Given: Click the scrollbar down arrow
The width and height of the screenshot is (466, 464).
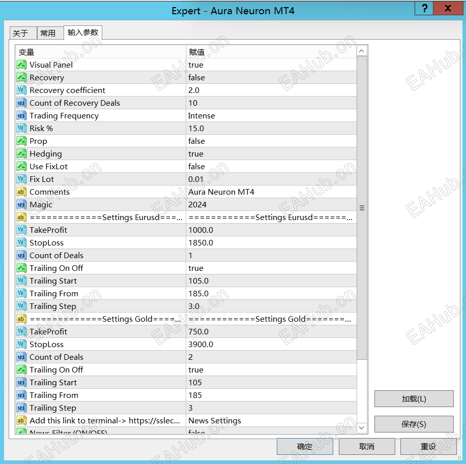Looking at the screenshot, I should click(362, 428).
